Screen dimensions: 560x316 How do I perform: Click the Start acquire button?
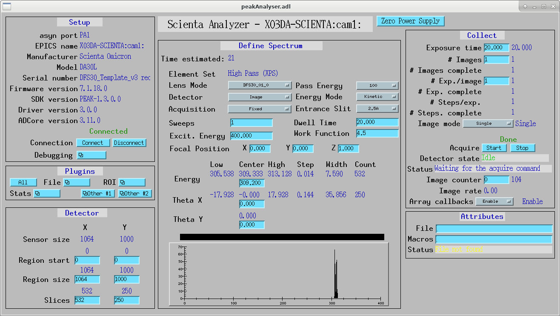494,148
